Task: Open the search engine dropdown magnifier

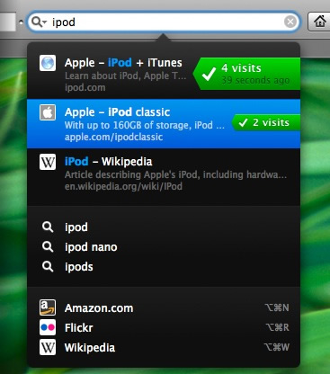Action: pyautogui.click(x=39, y=22)
